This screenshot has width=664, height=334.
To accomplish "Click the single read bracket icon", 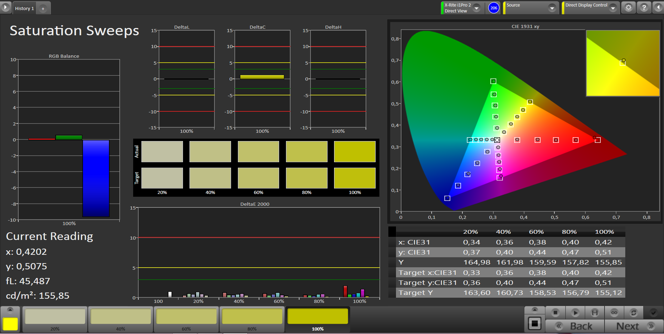I will [x=595, y=313].
